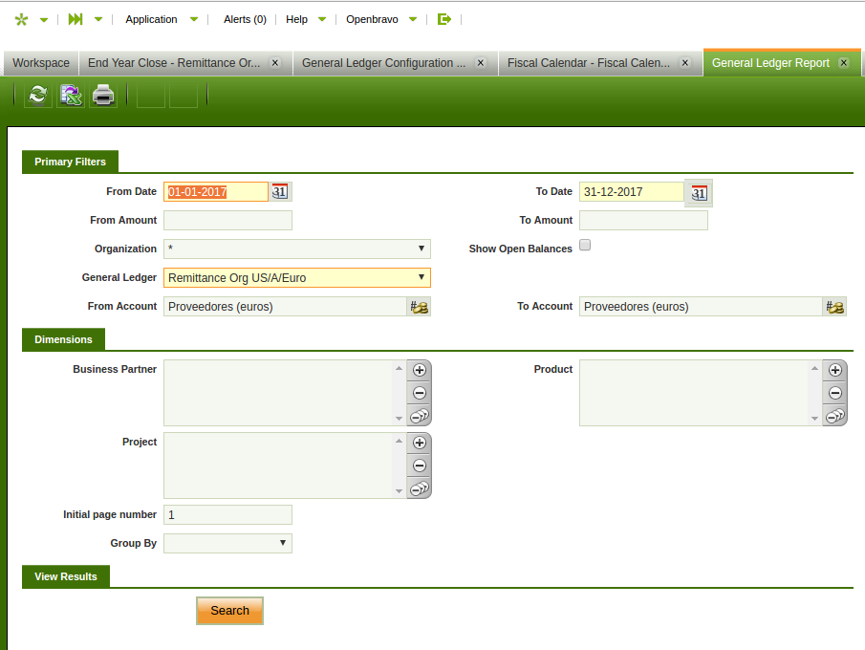Add a Business Partner with plus icon
Viewport: 865px width, 650px height.
pyautogui.click(x=419, y=370)
